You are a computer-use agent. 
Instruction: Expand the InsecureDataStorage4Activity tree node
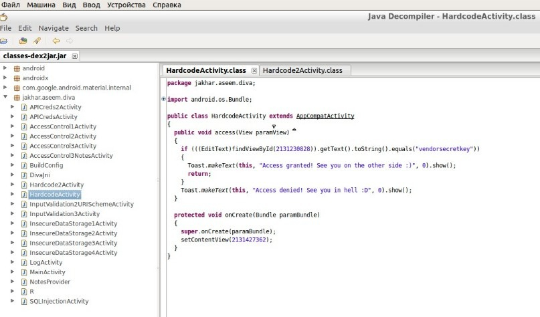pos(13,252)
